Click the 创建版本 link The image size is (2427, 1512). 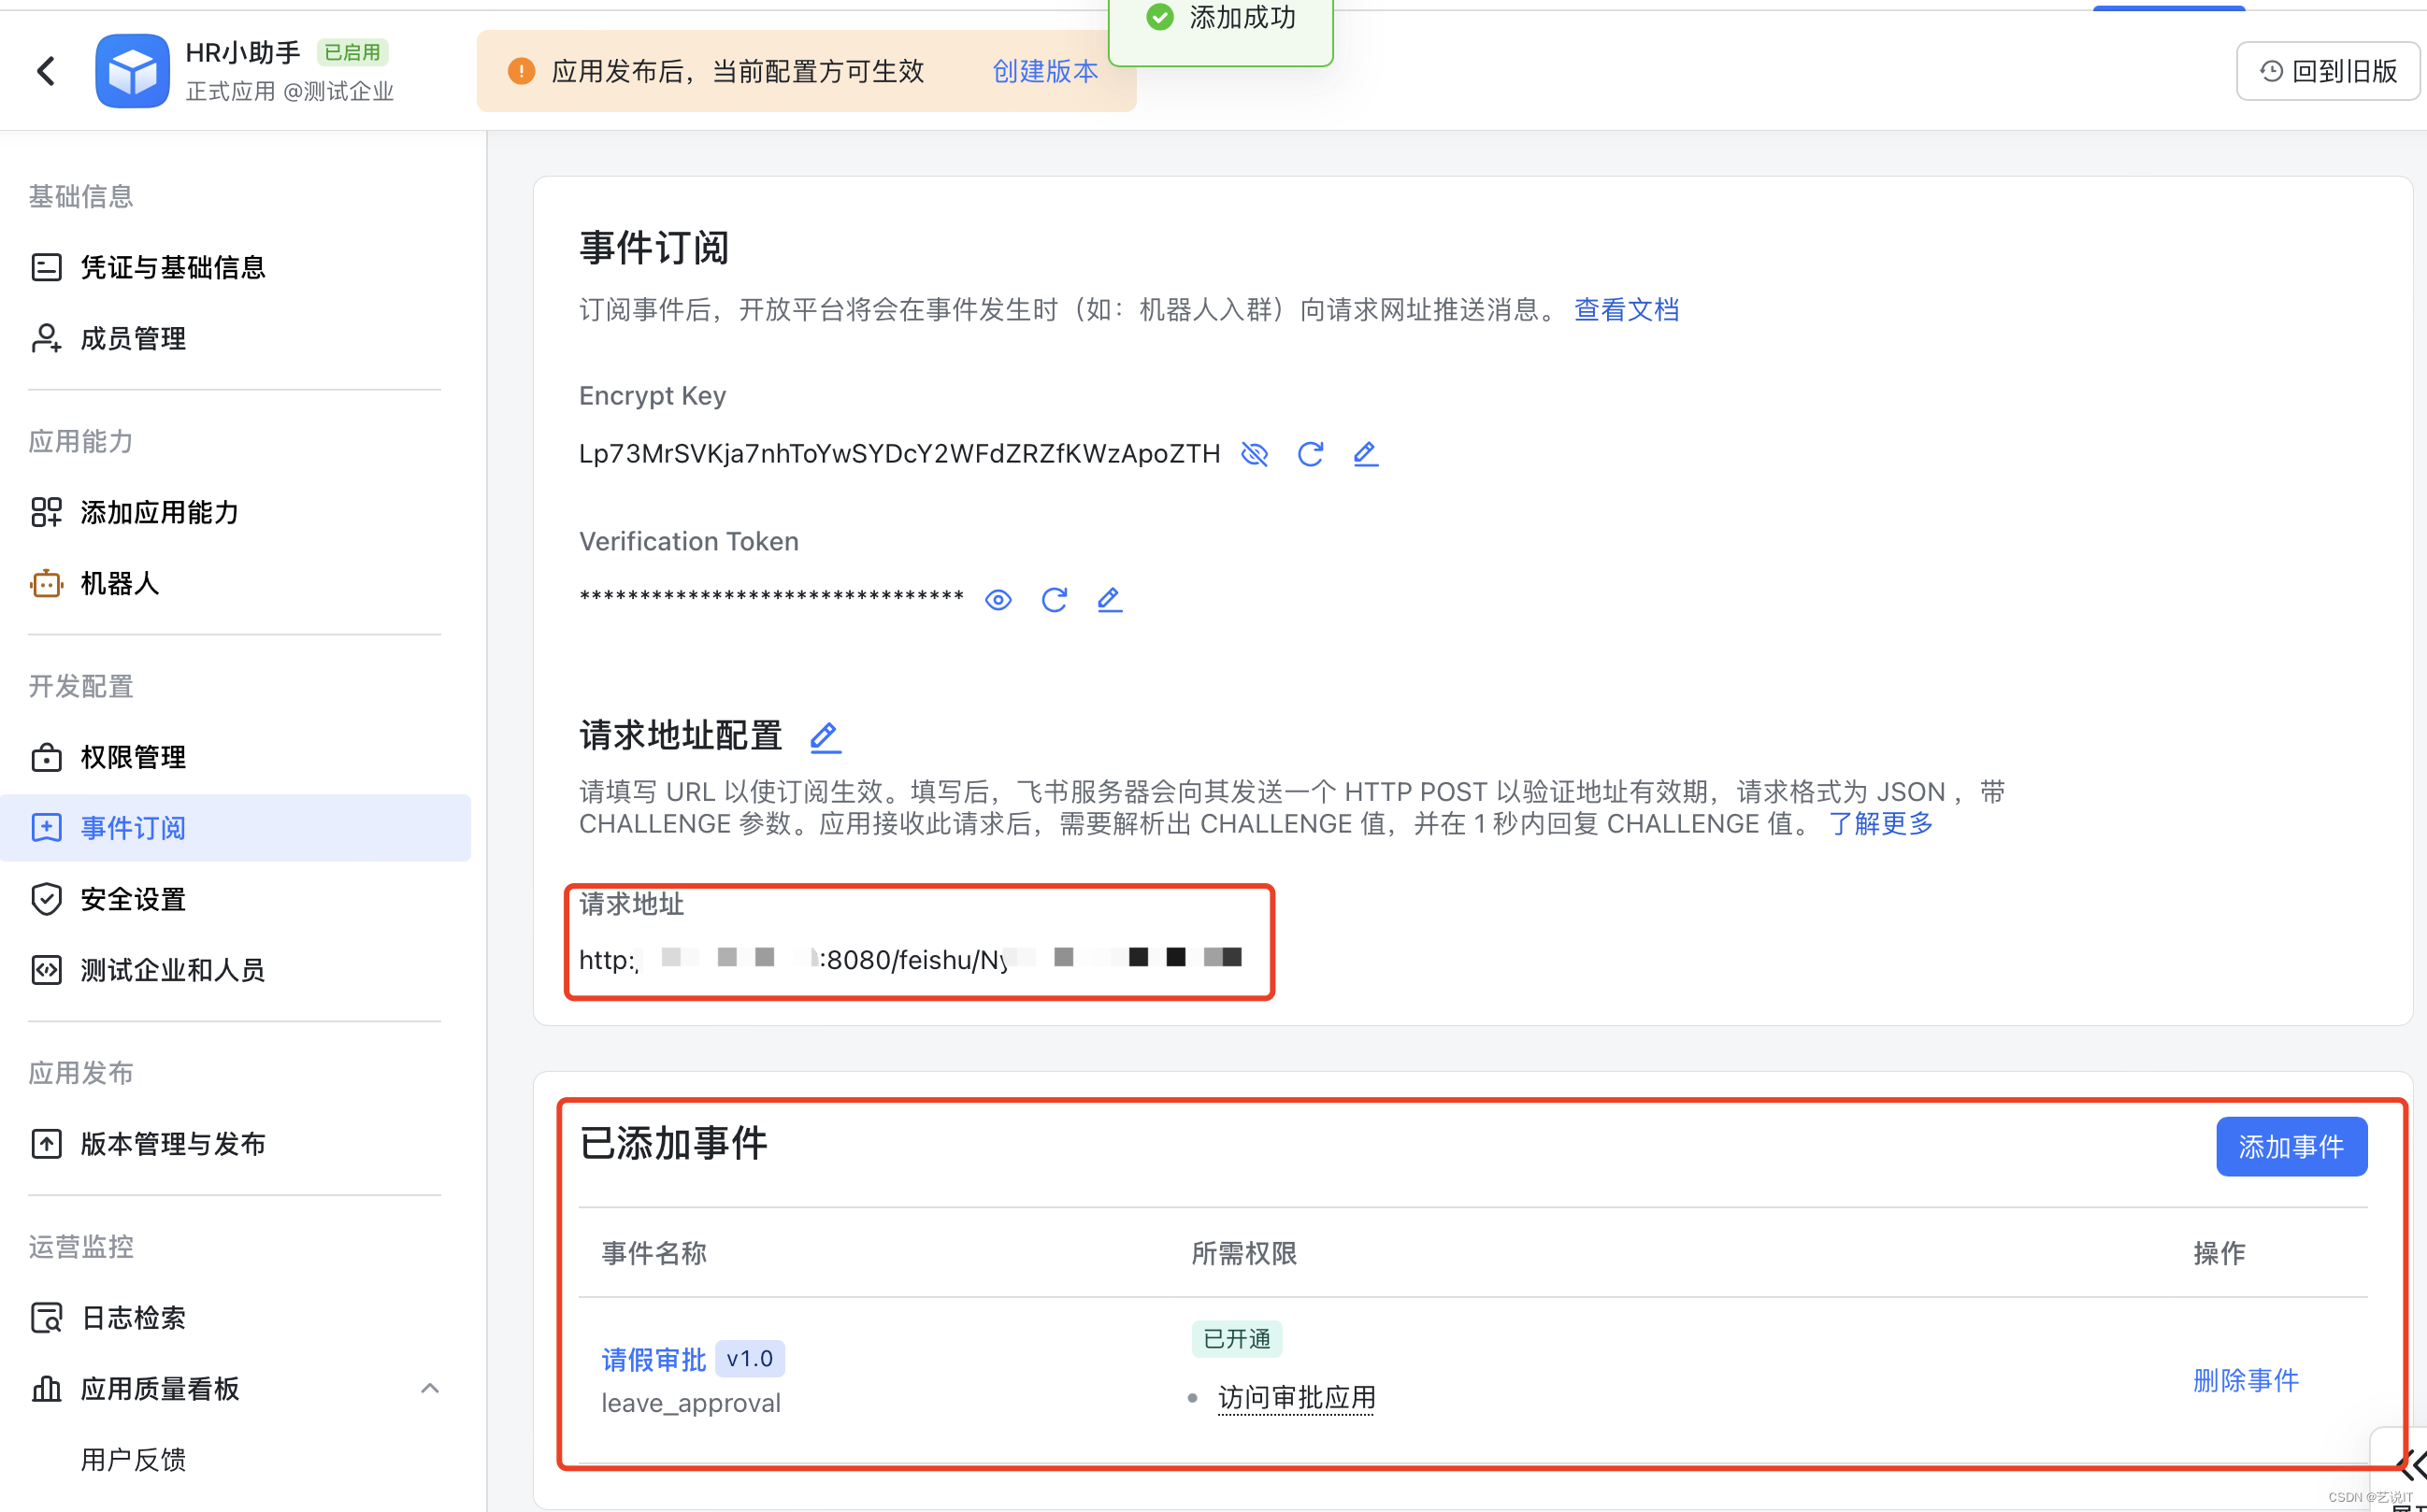pyautogui.click(x=1044, y=71)
